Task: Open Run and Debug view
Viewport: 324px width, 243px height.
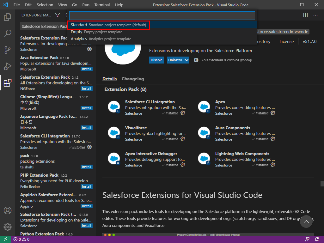Action: [8, 66]
